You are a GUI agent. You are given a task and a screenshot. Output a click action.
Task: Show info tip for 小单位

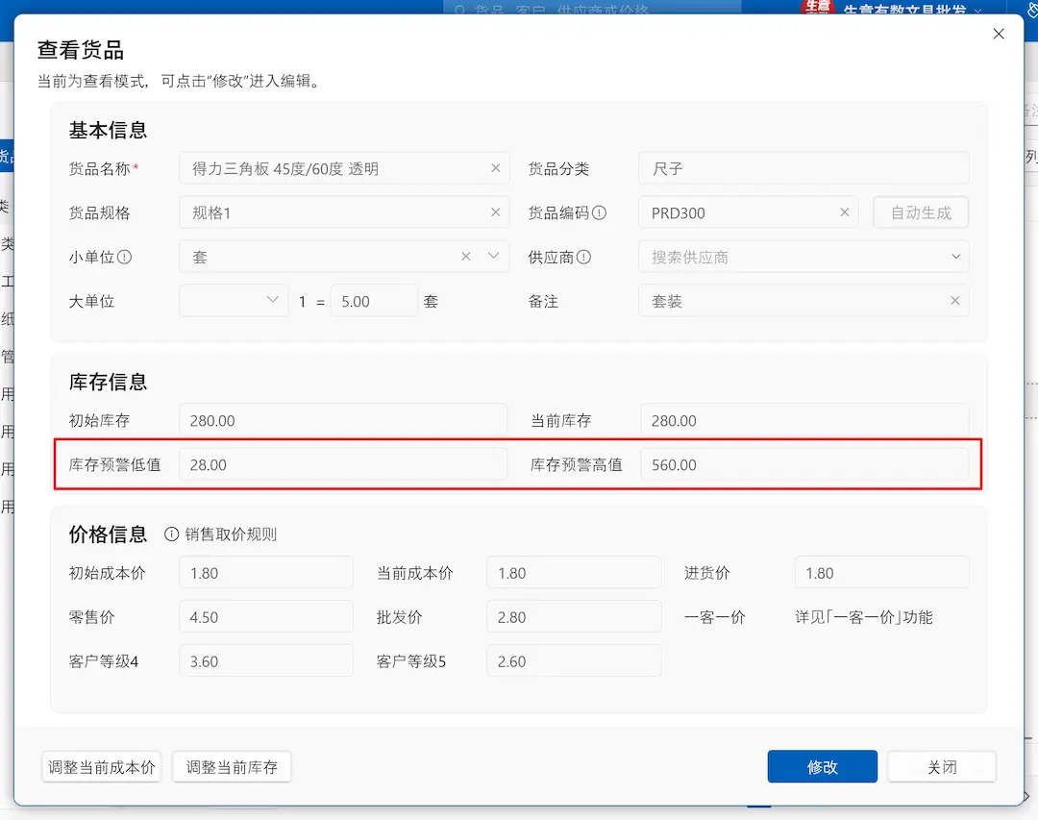point(124,257)
